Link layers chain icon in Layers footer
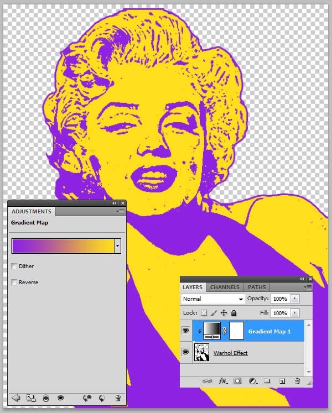332x413 pixels. click(x=207, y=381)
